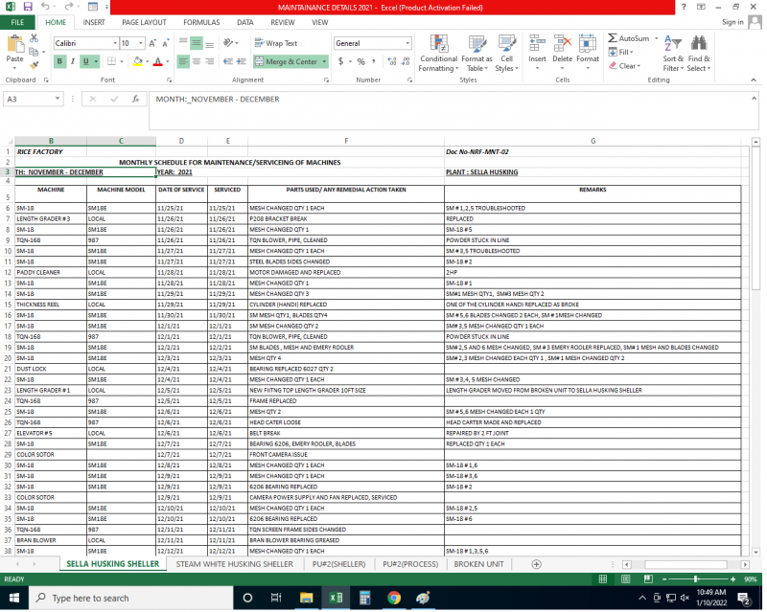Open the font name Calibri dropdown
Screen dimensions: 767x612
point(115,43)
